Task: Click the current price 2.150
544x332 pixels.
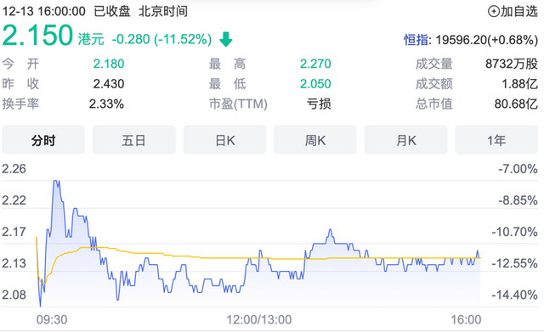Action: (37, 36)
